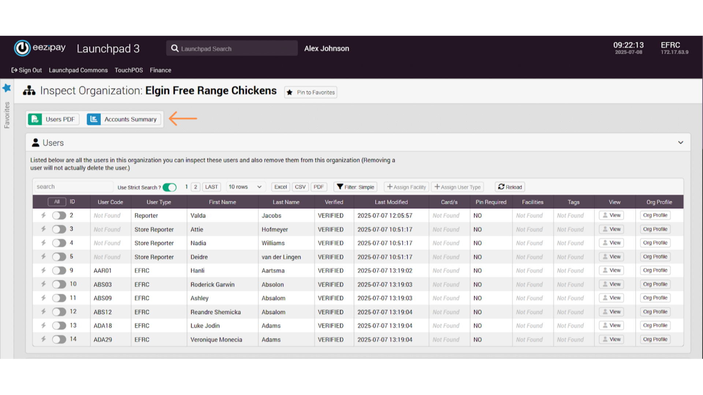
Task: View user Luke Jodin Adams
Action: click(x=611, y=325)
